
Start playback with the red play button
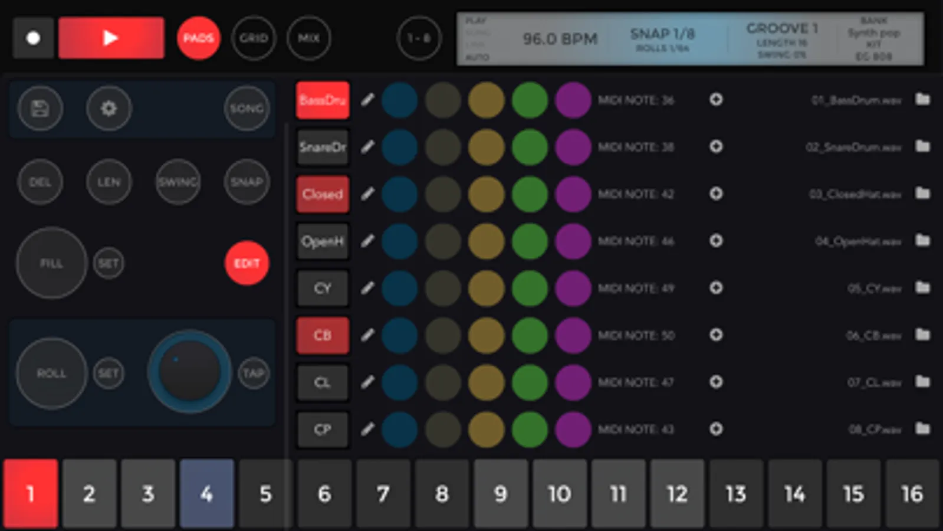(111, 38)
